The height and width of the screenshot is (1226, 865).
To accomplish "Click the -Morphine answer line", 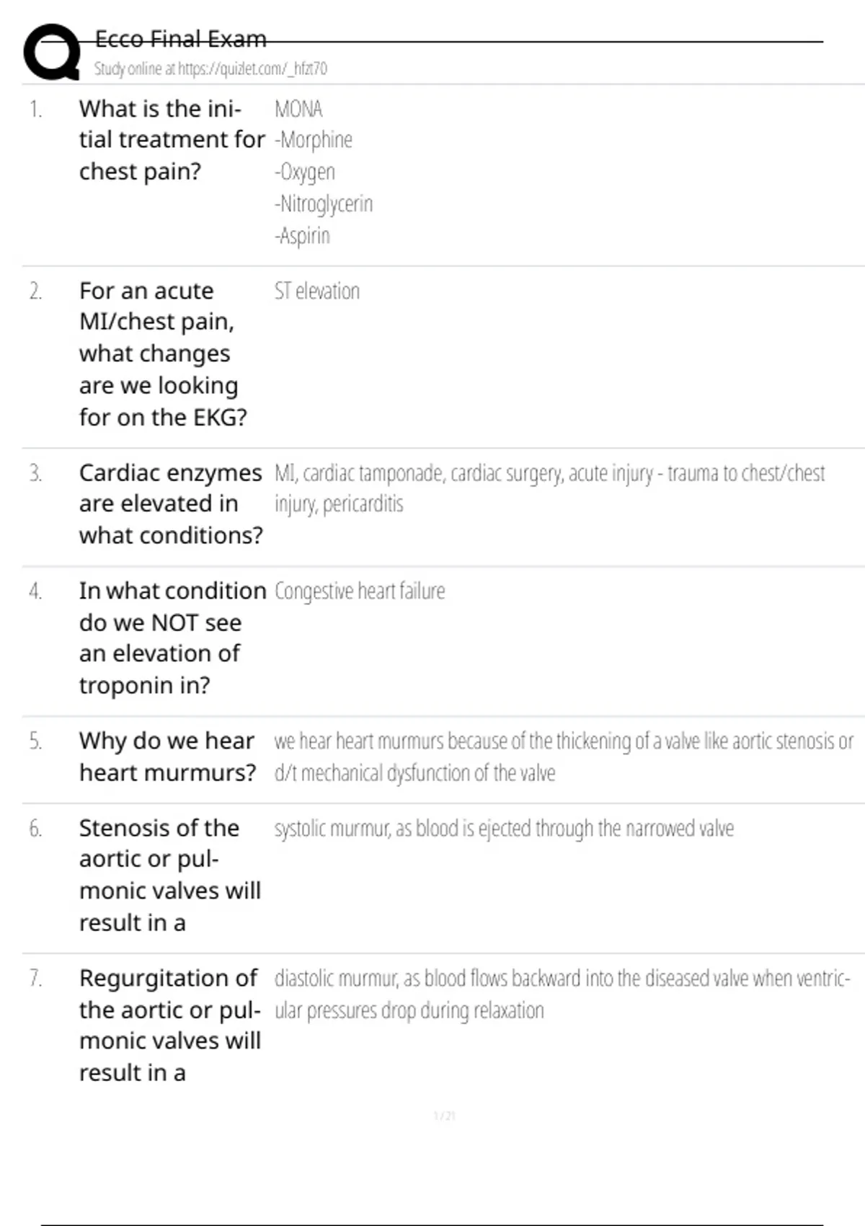I will click(x=314, y=140).
